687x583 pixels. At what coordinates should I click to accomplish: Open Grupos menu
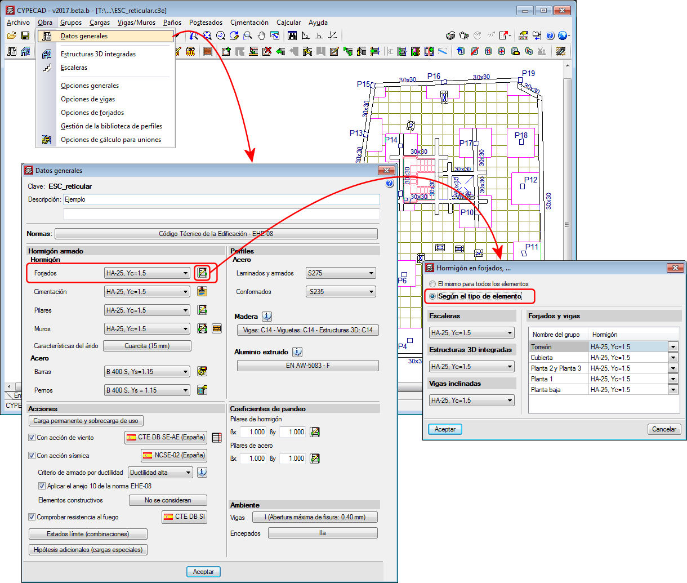(x=71, y=23)
